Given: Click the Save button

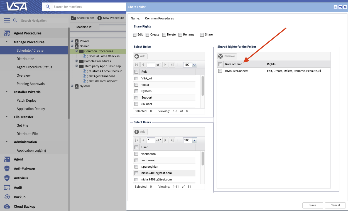Looking at the screenshot, I should pos(313,205).
